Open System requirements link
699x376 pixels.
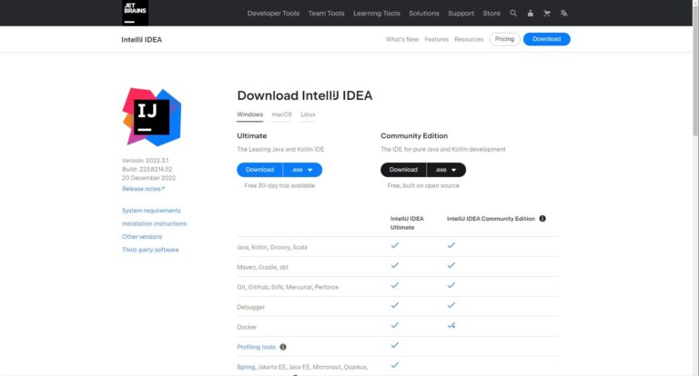[151, 211]
